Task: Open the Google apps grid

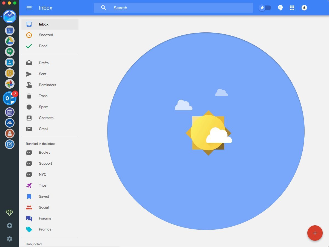Action: [292, 8]
